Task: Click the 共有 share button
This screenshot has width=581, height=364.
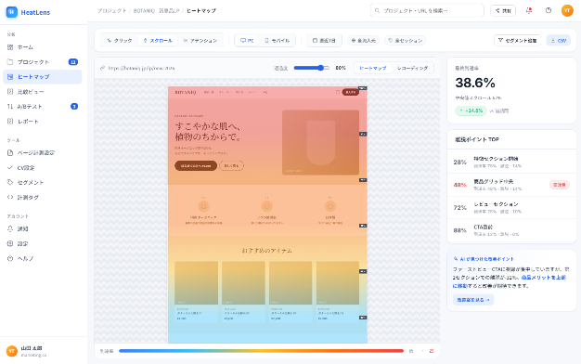Action: pos(503,11)
